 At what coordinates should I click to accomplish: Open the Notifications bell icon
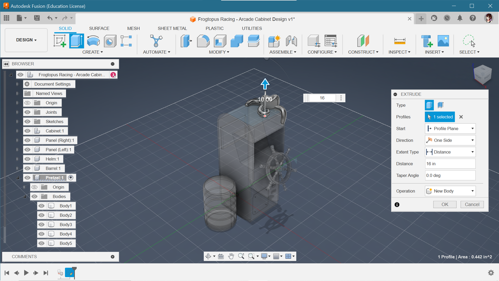460,18
